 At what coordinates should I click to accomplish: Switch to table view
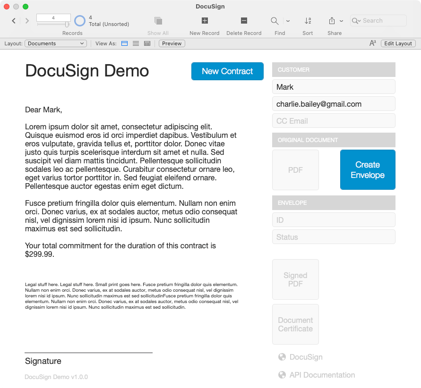[147, 43]
